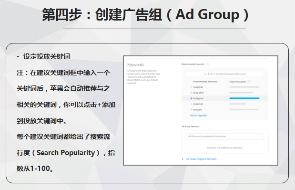Viewport: 295px width, 190px height.
Task: Click the bullet text '设定投放关键词'
Action: (47, 56)
